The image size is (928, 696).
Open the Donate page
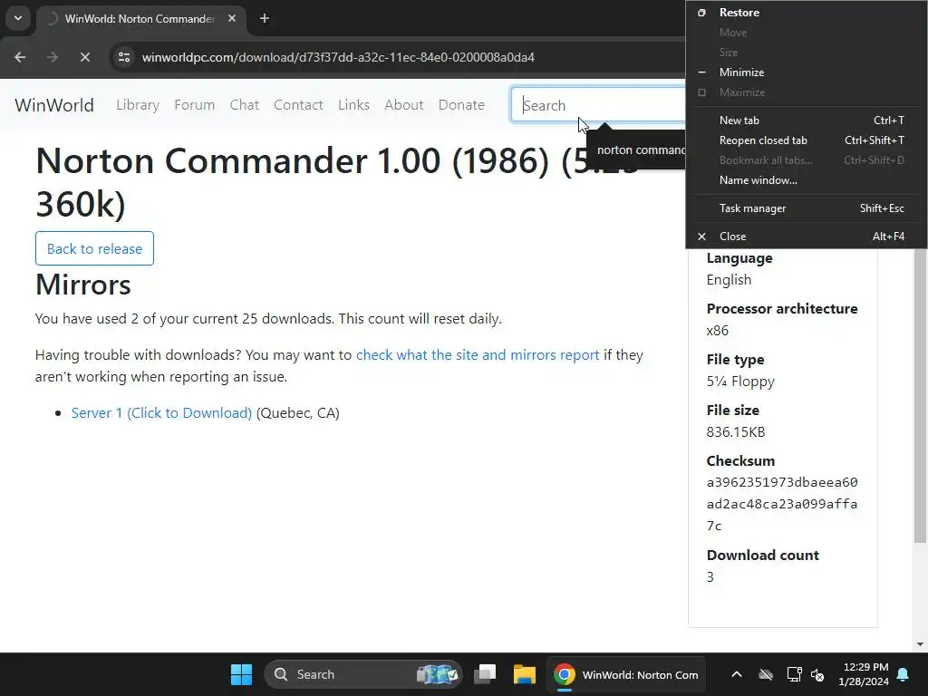(x=461, y=105)
